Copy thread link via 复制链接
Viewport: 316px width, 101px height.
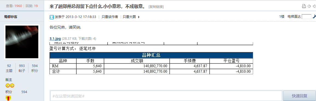click(x=156, y=7)
